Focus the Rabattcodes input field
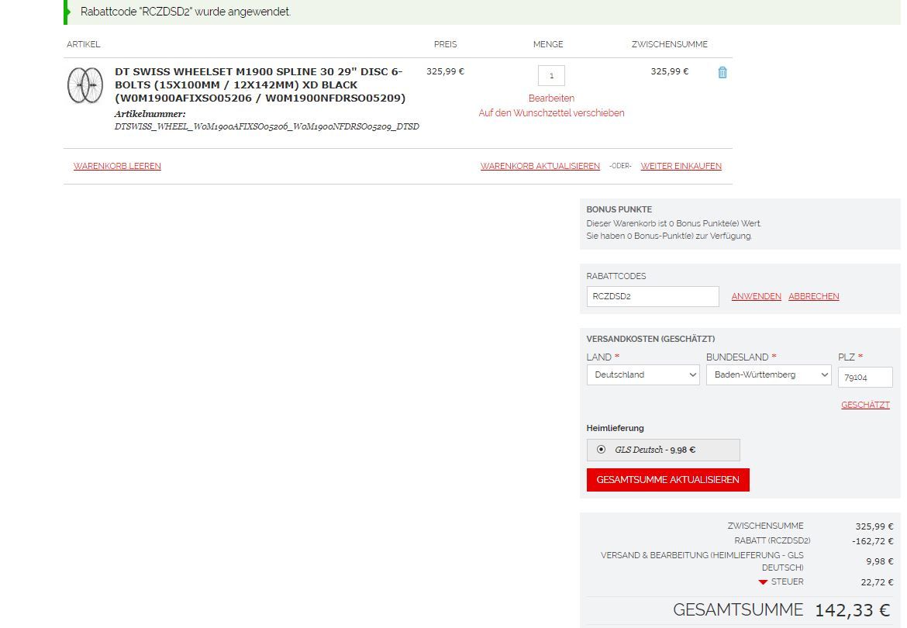The height and width of the screenshot is (628, 907). point(652,296)
